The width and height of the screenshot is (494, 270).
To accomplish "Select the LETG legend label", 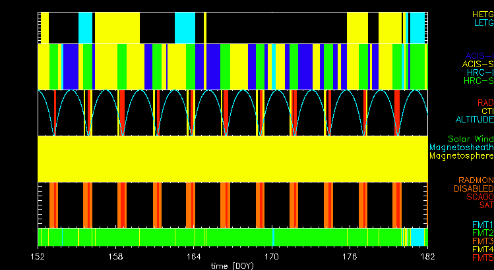I will pos(482,22).
